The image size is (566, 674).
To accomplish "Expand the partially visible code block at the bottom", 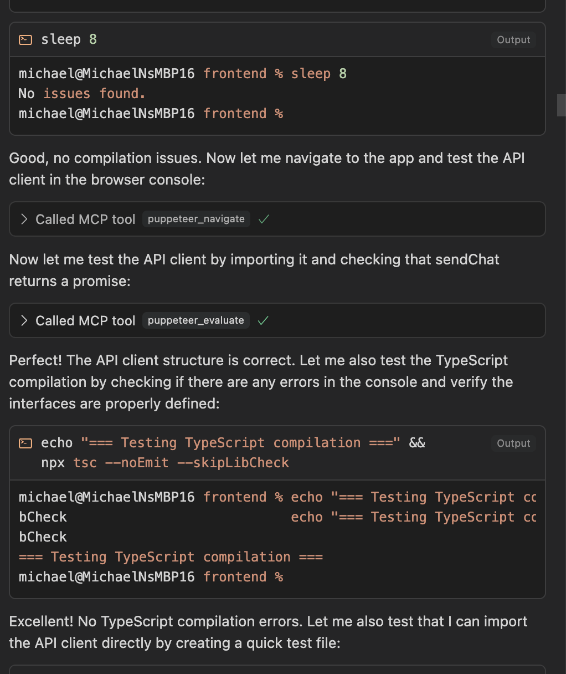I will click(277, 671).
